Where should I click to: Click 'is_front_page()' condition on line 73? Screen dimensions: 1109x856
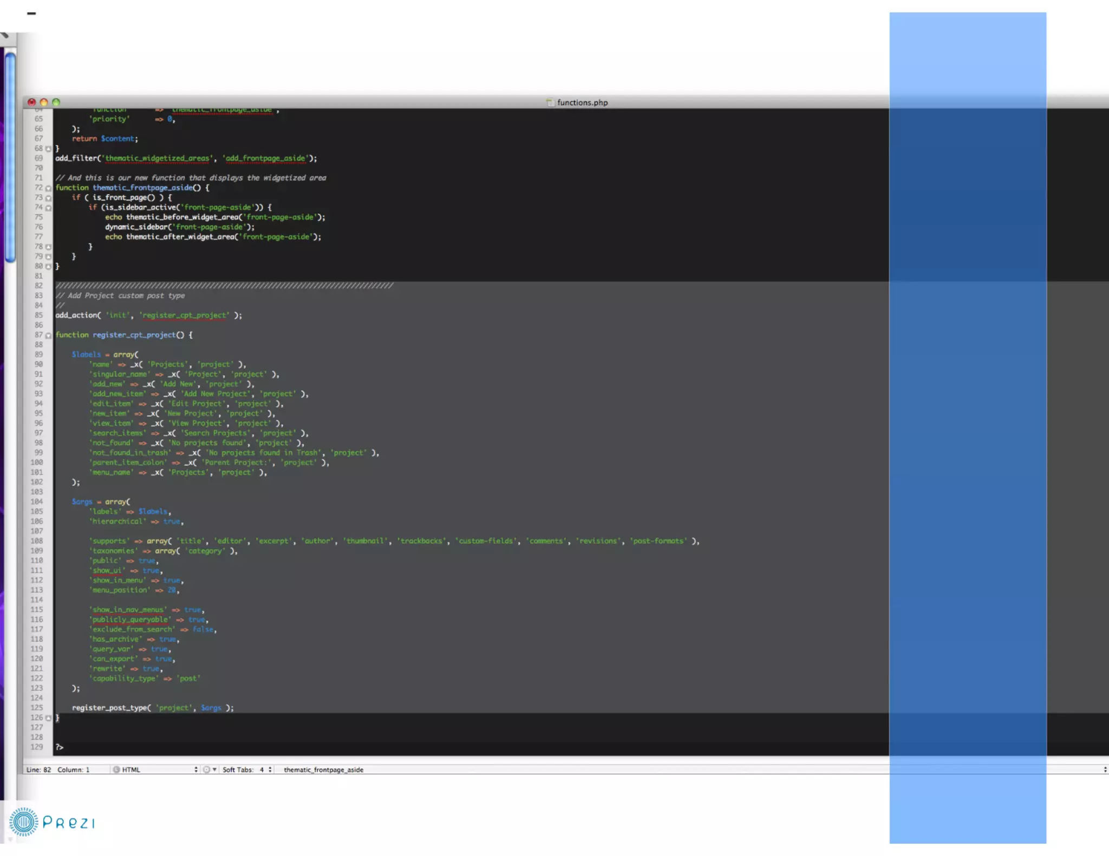(122, 197)
